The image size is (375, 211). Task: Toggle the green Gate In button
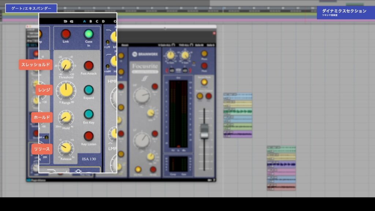point(89,34)
